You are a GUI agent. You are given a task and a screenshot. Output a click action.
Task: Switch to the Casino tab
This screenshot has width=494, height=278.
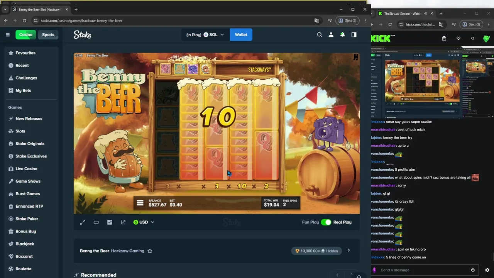(x=26, y=35)
